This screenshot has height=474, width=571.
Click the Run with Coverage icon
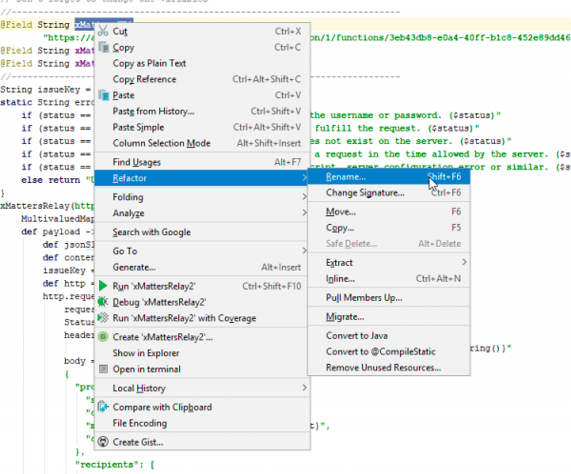point(103,318)
